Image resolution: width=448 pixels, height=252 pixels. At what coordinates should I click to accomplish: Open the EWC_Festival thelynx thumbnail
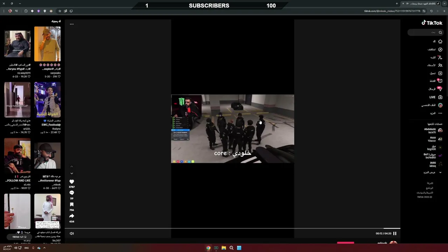tap(47, 100)
